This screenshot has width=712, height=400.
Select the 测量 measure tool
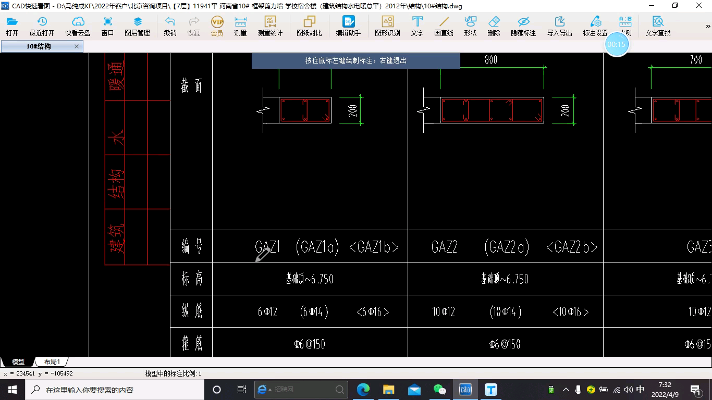pyautogui.click(x=240, y=24)
